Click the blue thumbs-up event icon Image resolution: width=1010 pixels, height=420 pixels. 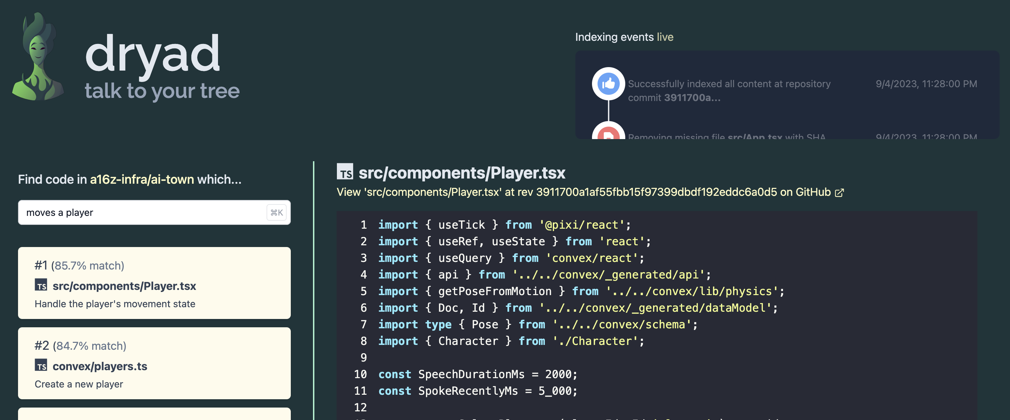[x=608, y=83]
